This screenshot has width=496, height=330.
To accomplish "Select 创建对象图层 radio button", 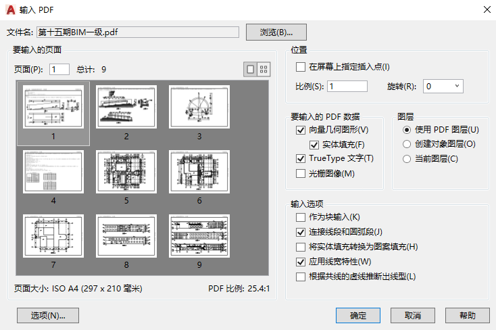I will coord(407,144).
